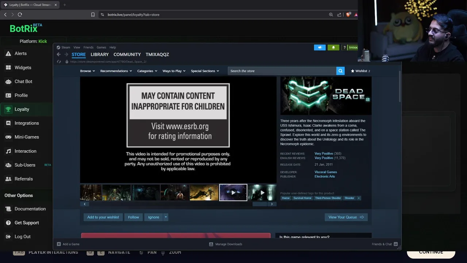Screen dimensions: 467x263
Task: Open the Steam account name dropdown
Action: pyautogui.click(x=353, y=47)
